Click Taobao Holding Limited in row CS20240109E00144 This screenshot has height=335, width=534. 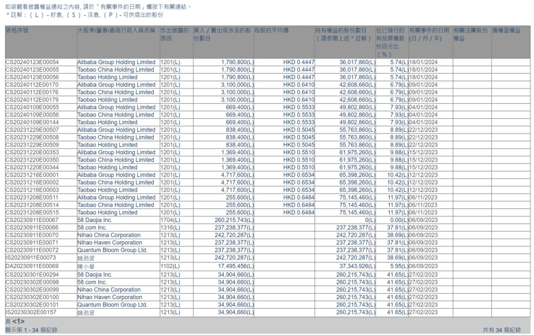[107, 122]
